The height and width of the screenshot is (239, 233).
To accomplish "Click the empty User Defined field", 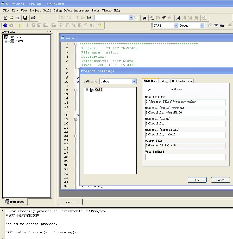I will pyautogui.click(x=185, y=157).
